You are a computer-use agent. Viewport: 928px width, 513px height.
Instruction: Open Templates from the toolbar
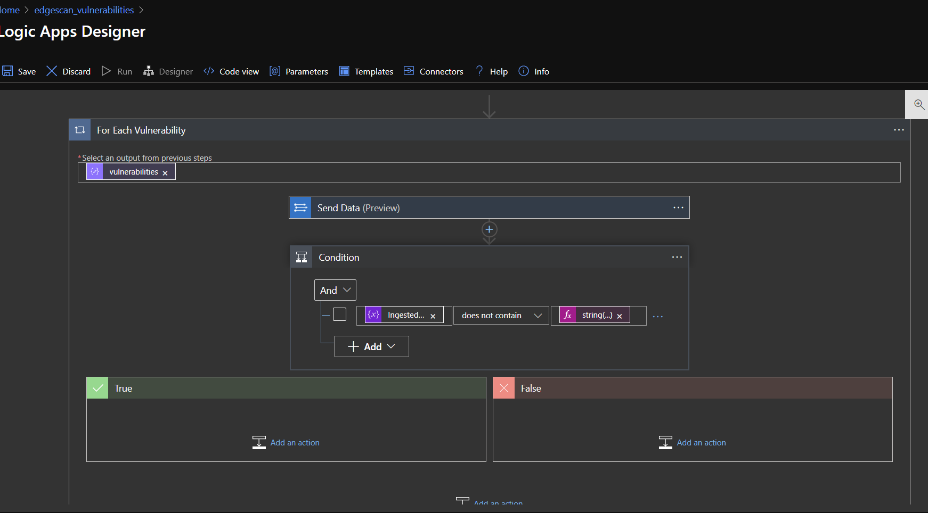367,71
